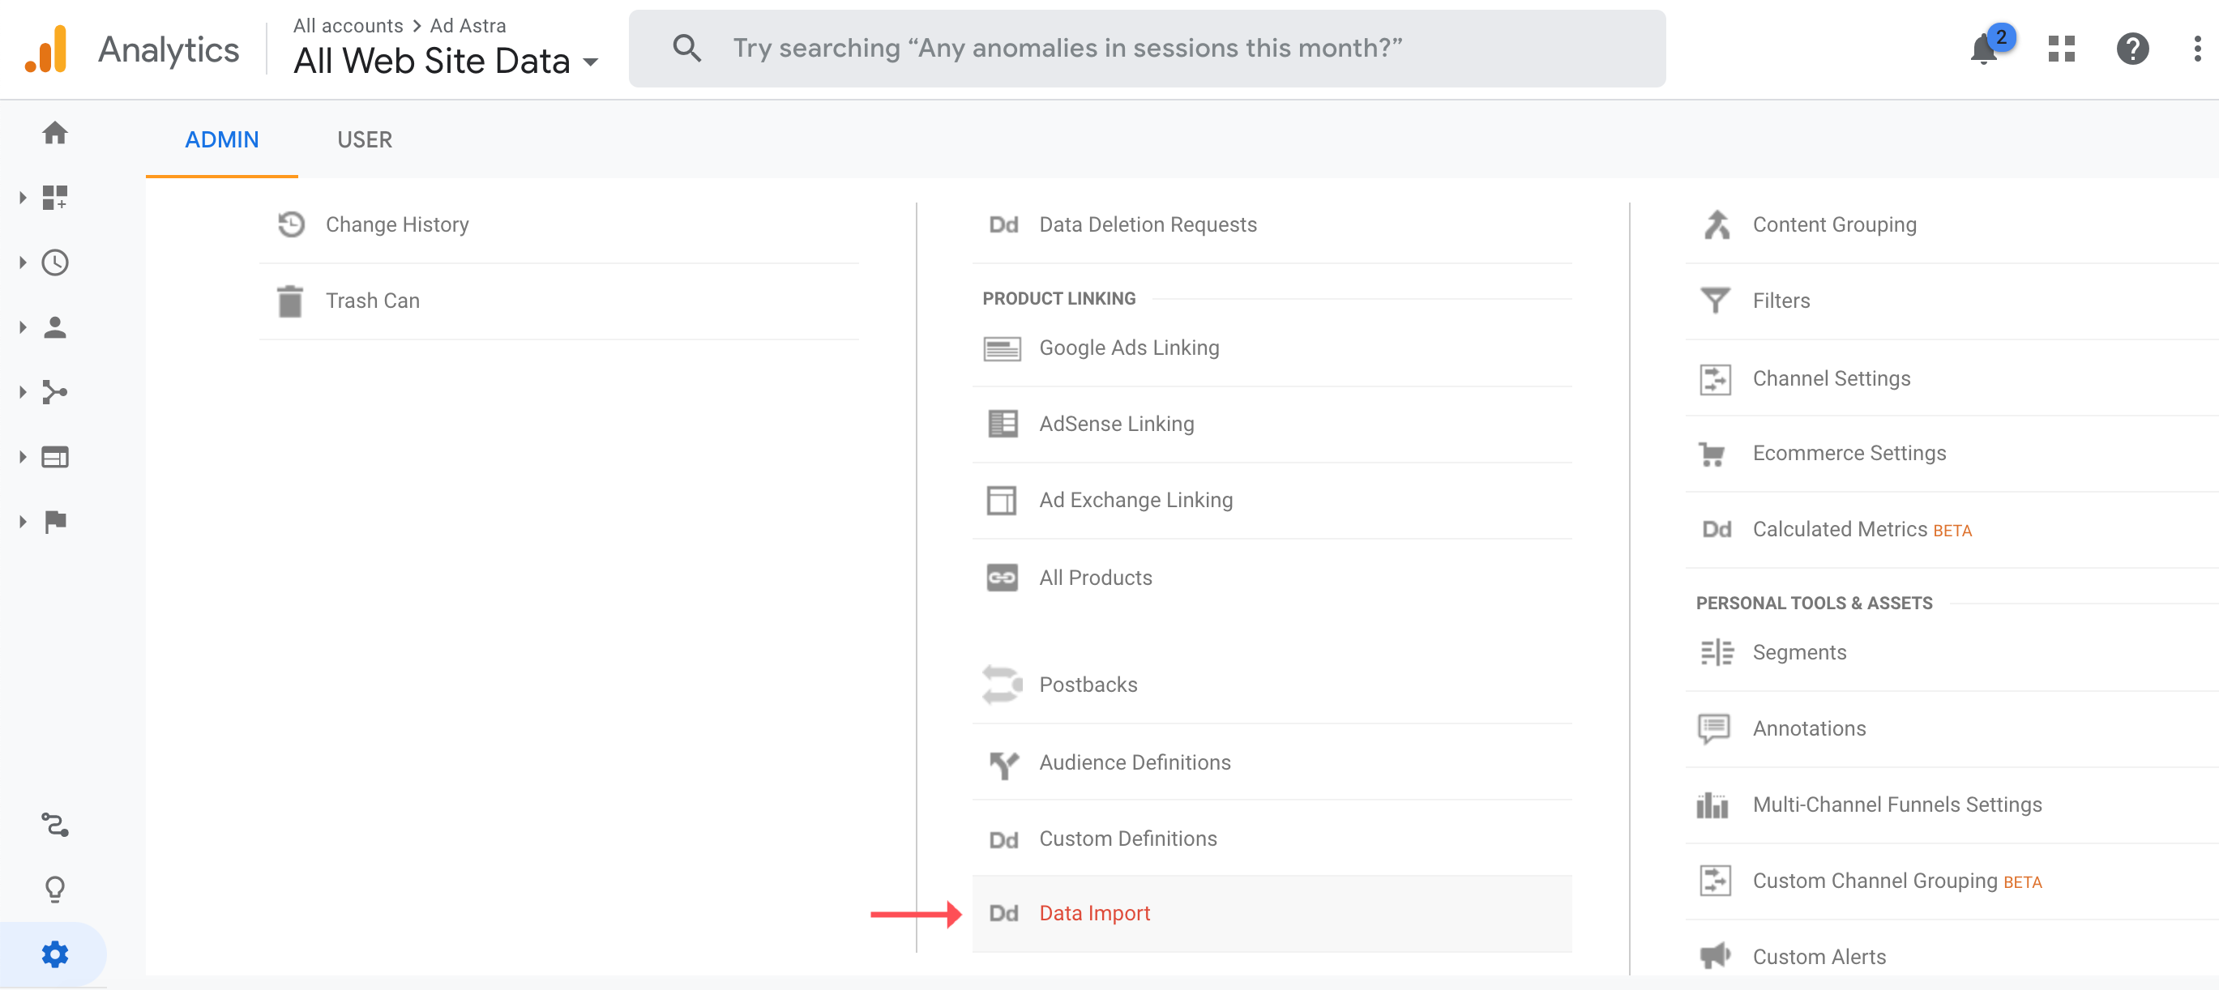Open the Data Import link
The height and width of the screenshot is (990, 2219).
[x=1094, y=912]
